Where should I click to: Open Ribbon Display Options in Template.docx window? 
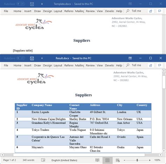tap(130, 4)
